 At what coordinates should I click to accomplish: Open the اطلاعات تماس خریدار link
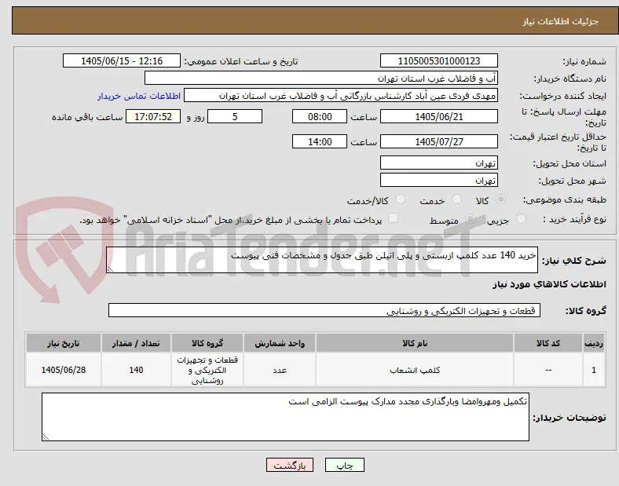[x=139, y=96]
